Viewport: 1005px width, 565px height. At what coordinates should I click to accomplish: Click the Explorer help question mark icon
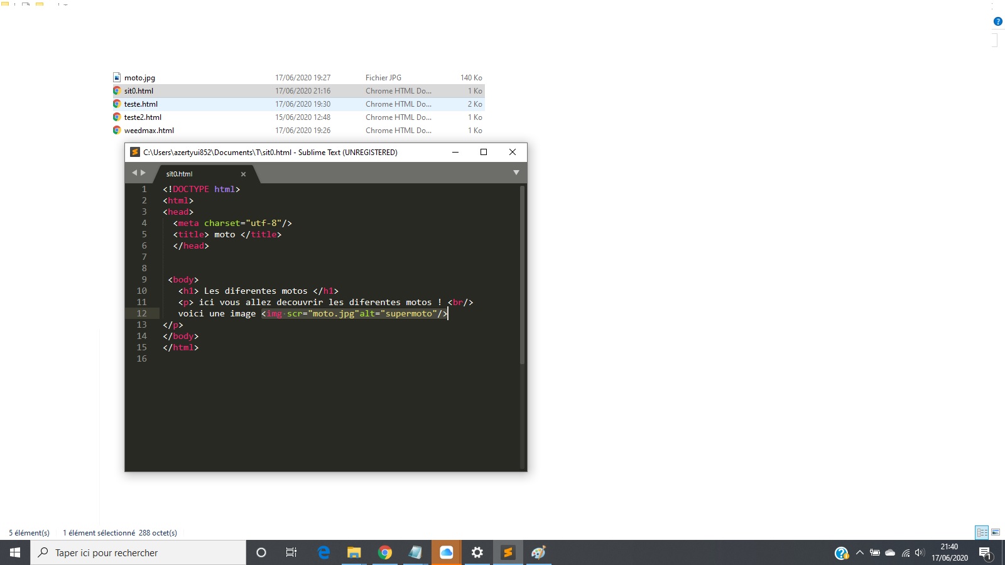point(997,21)
